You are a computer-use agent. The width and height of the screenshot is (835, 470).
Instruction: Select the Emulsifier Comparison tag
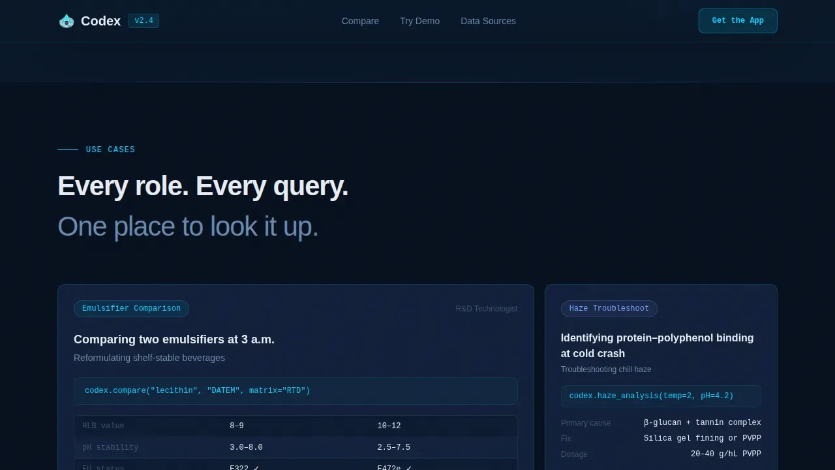point(131,309)
